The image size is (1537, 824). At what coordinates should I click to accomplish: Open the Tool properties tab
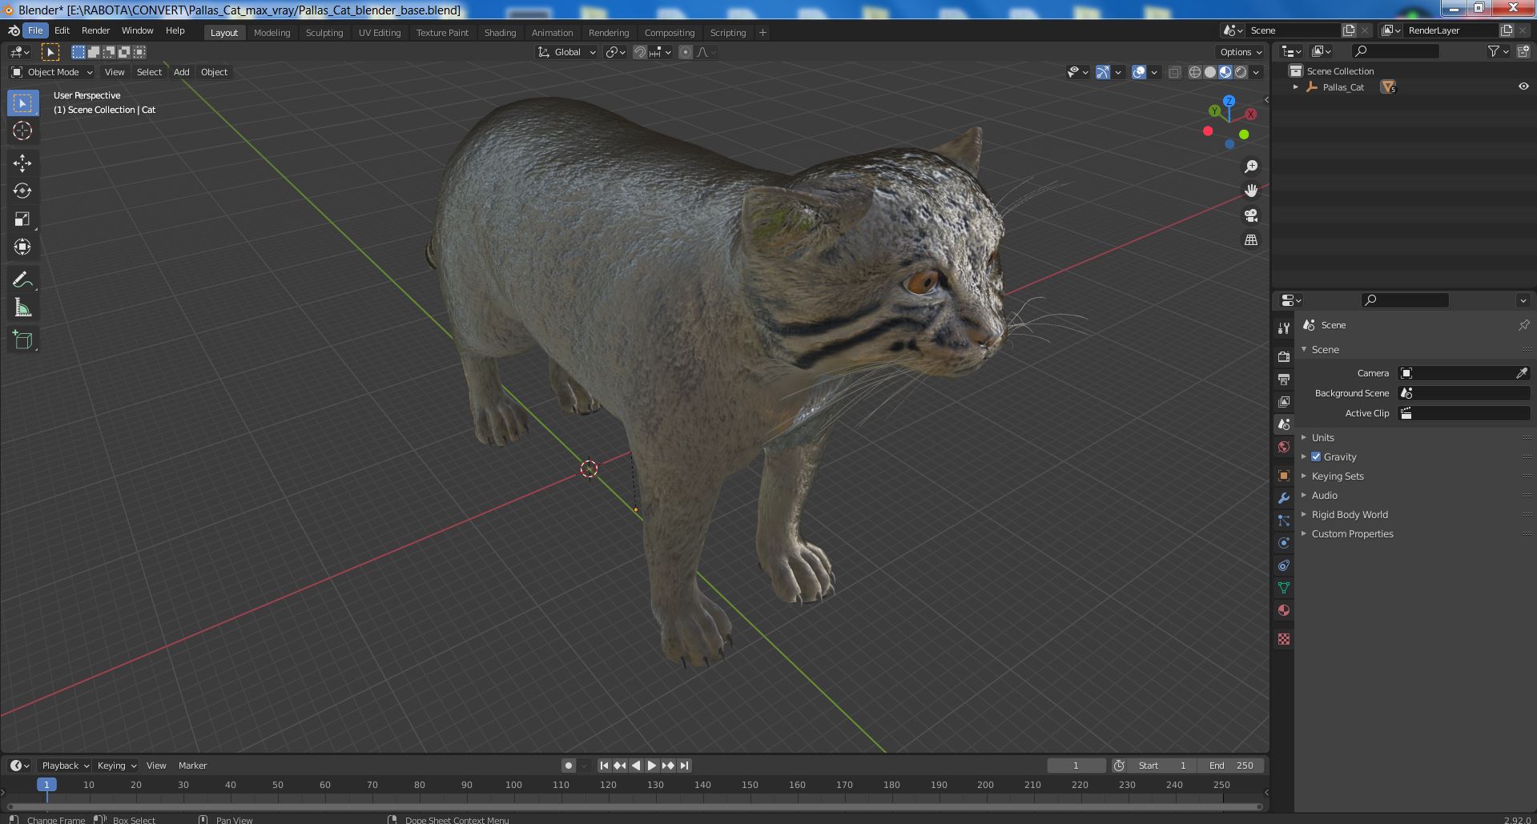tap(1284, 328)
